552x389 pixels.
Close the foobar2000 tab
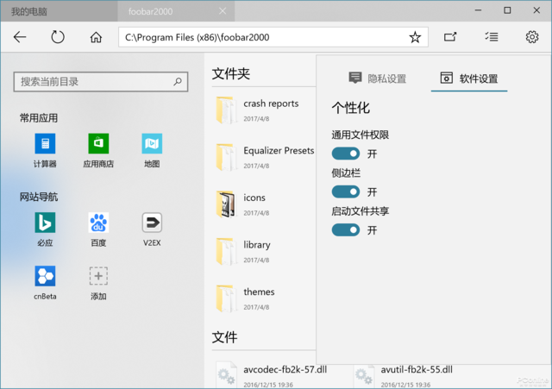coord(223,11)
